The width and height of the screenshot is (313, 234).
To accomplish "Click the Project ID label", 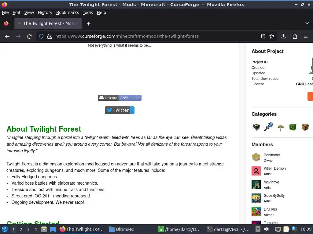I will 260,62.
